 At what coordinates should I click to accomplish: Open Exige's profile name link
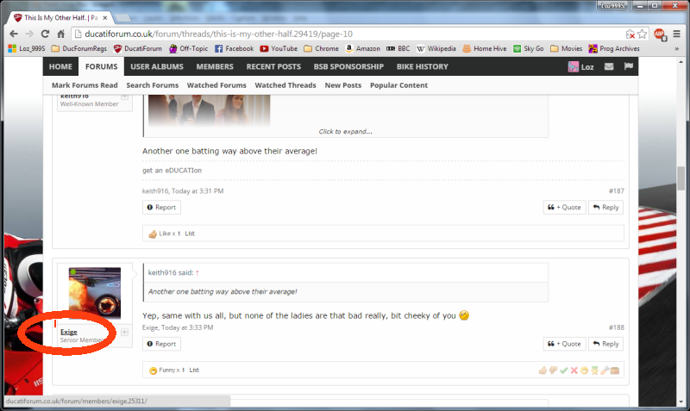[x=69, y=332]
